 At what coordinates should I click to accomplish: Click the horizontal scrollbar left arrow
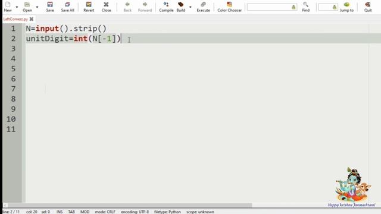point(5,205)
